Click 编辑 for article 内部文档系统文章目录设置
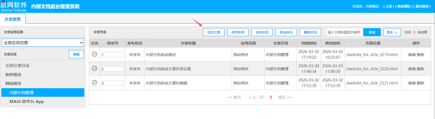 [412, 69]
